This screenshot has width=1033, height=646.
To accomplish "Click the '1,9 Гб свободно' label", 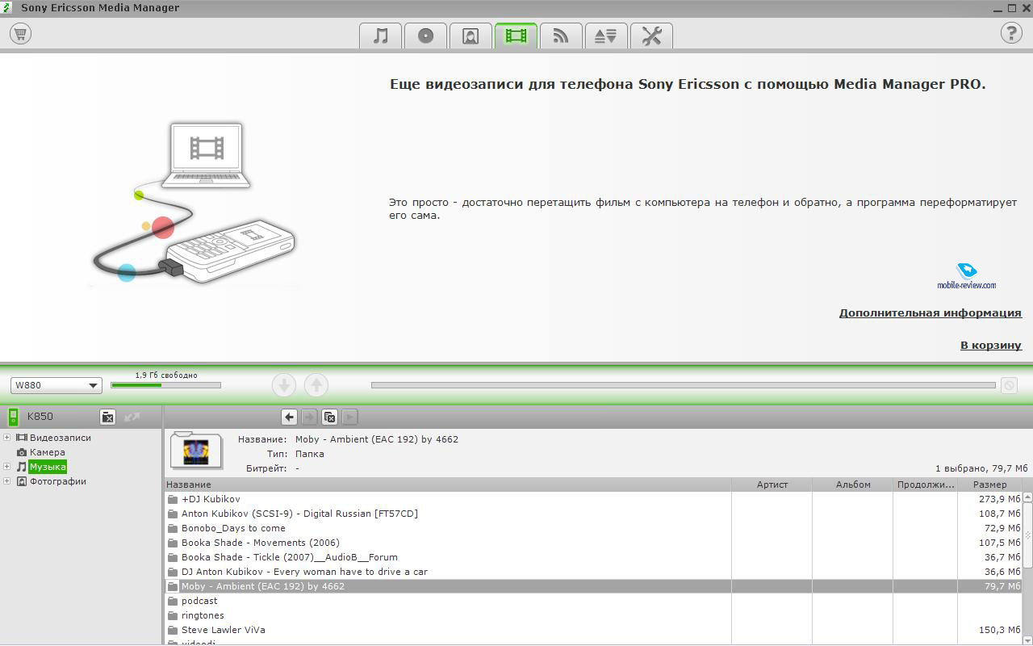I will tap(165, 375).
